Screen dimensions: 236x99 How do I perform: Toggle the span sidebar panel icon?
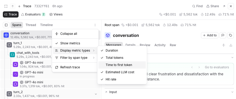tap(6, 25)
